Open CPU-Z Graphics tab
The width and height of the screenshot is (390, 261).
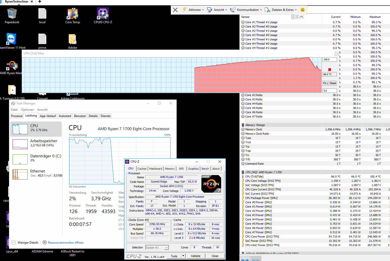coord(193,169)
